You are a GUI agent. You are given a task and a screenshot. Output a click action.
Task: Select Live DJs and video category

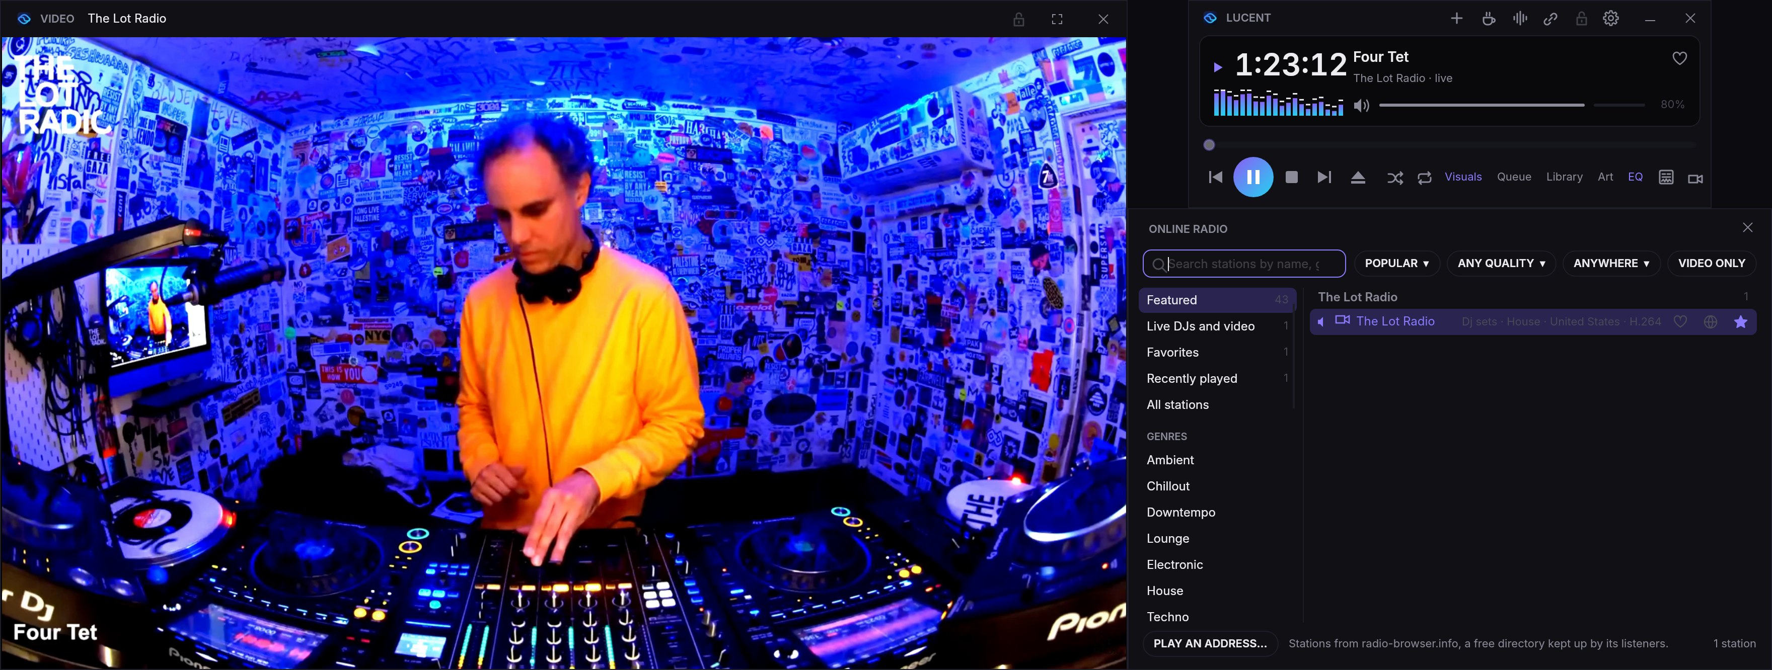coord(1217,326)
